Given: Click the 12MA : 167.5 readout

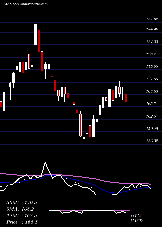Looking at the screenshot, I should click(22, 216).
